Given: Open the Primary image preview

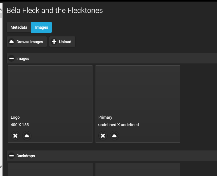Looking at the screenshot, I should [x=138, y=89].
